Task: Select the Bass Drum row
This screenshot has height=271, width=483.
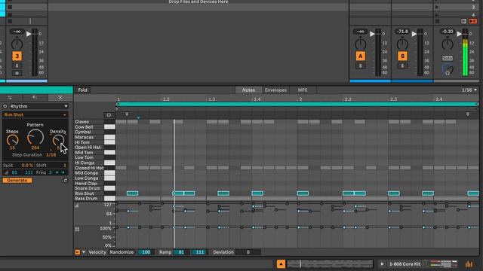Action: pos(94,199)
